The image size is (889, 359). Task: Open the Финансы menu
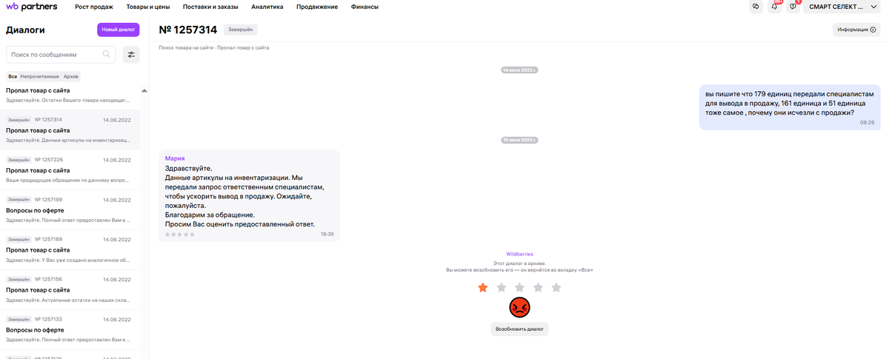364,7
